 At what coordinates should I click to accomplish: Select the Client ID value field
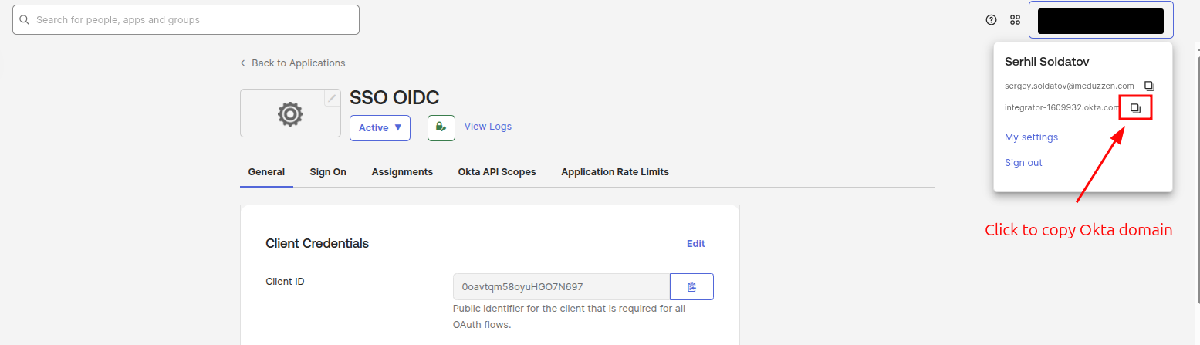pyautogui.click(x=561, y=287)
